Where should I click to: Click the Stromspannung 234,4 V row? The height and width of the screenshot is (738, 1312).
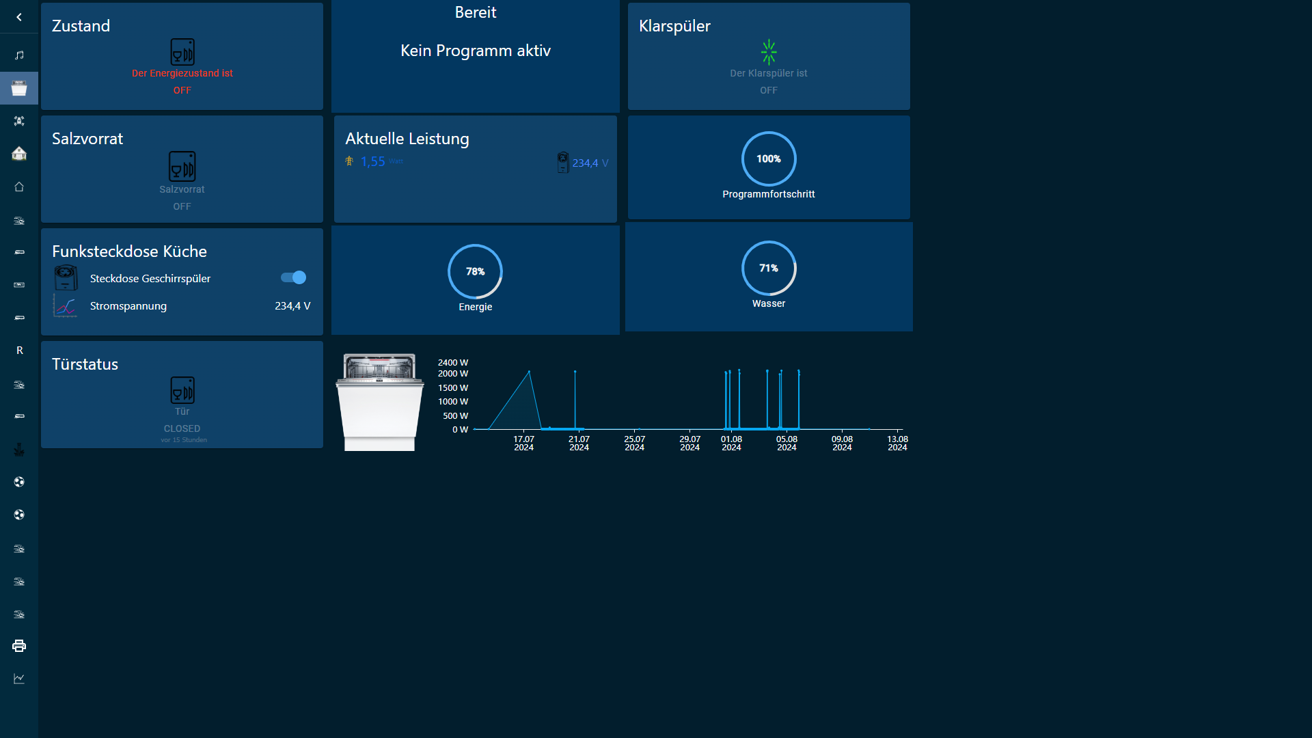[x=182, y=306]
